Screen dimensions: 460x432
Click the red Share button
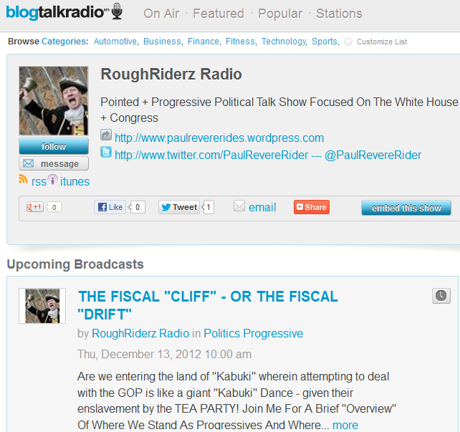click(x=312, y=207)
